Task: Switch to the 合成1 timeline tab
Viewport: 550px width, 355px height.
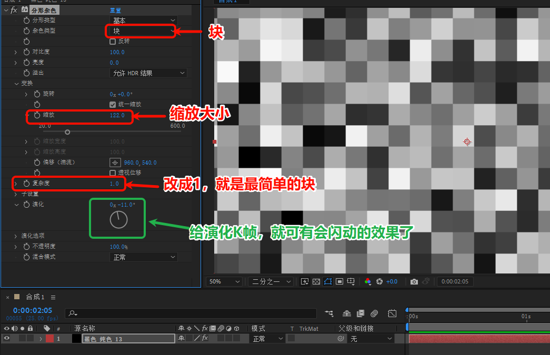Action: click(34, 296)
